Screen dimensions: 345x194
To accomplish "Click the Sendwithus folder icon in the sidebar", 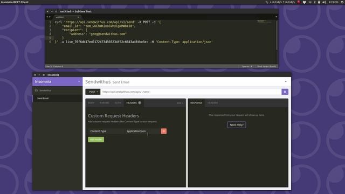I will 36,90.
